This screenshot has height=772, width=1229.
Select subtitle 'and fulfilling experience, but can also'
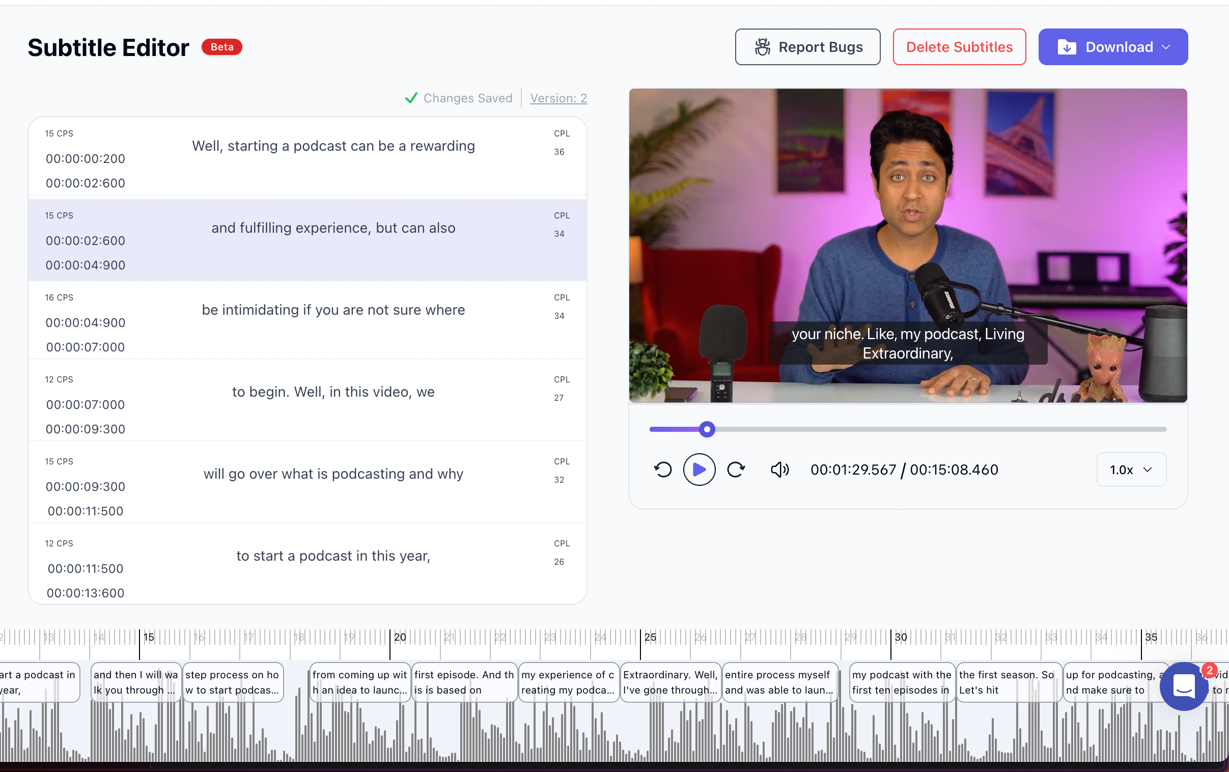point(333,228)
